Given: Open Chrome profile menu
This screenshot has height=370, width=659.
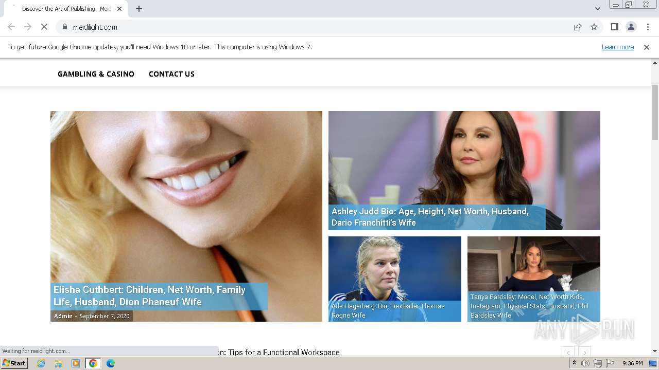Looking at the screenshot, I should [x=631, y=27].
